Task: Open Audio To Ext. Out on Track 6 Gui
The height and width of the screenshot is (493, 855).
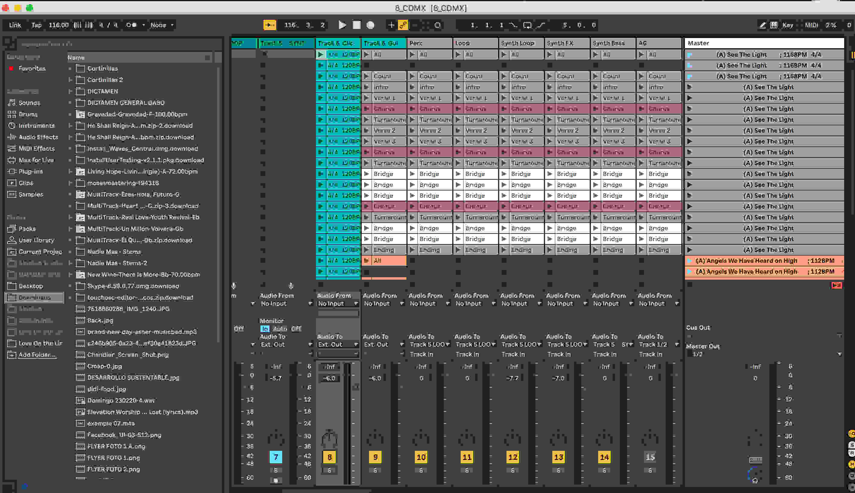Action: pyautogui.click(x=383, y=344)
